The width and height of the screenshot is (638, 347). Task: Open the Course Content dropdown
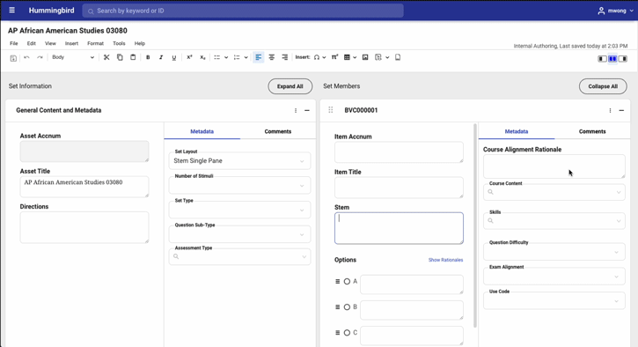[554, 192]
